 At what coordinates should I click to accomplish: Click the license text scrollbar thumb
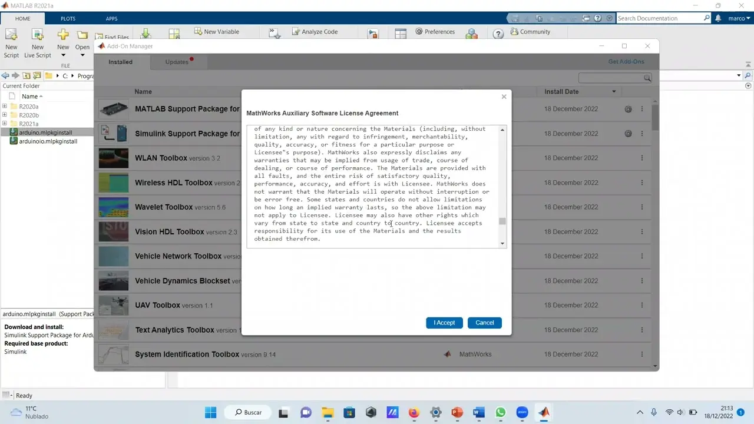point(502,221)
